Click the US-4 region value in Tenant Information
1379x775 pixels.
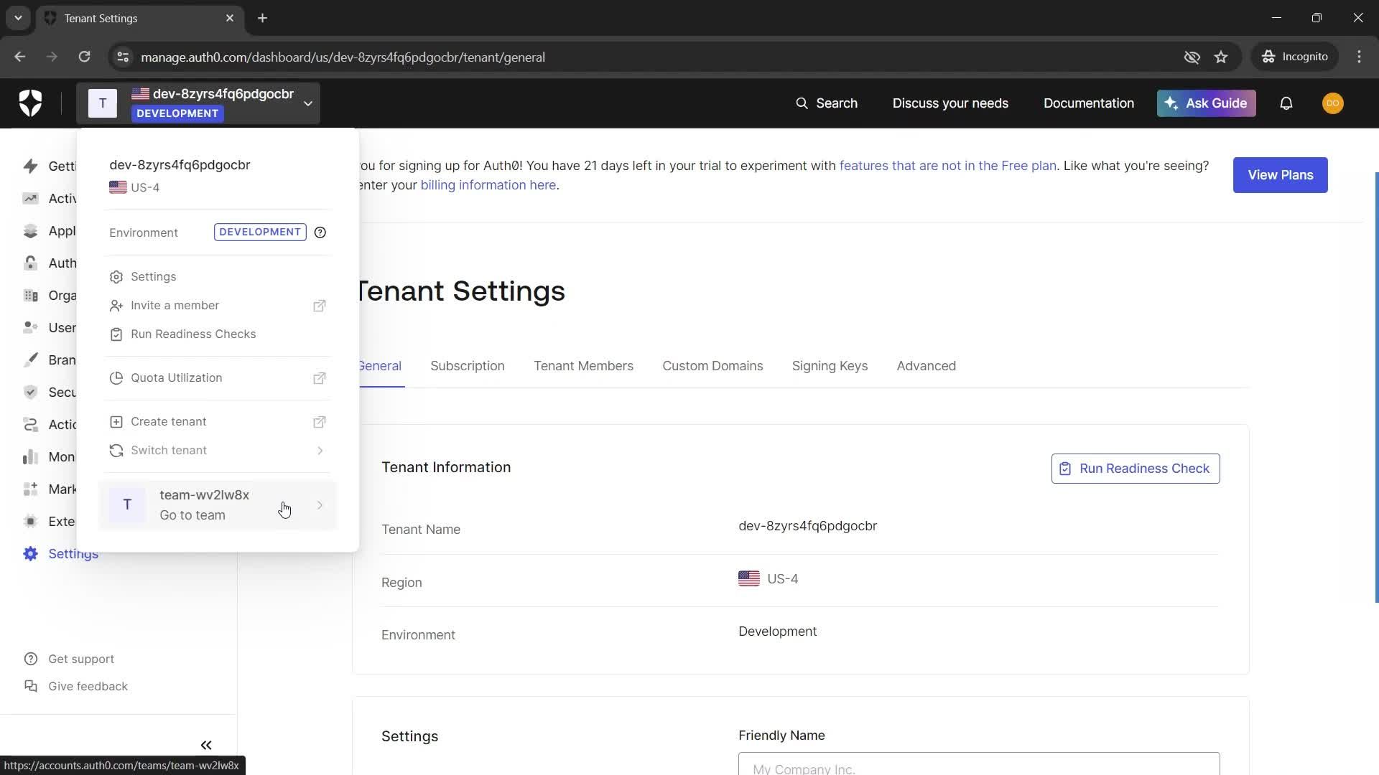click(x=769, y=579)
